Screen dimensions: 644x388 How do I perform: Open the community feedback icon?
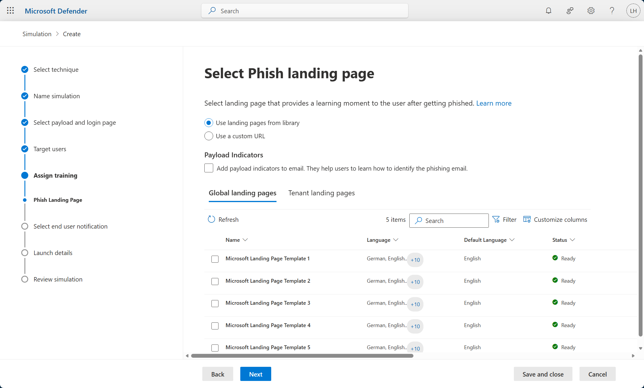click(x=570, y=11)
